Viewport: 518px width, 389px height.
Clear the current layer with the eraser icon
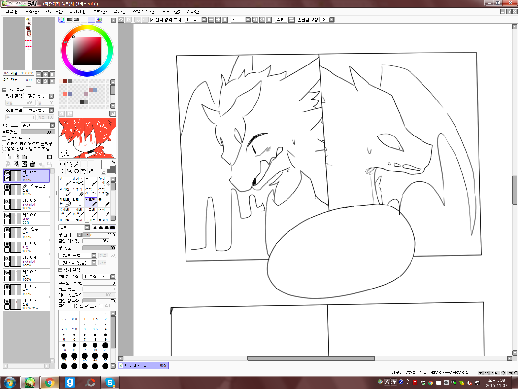[24, 164]
